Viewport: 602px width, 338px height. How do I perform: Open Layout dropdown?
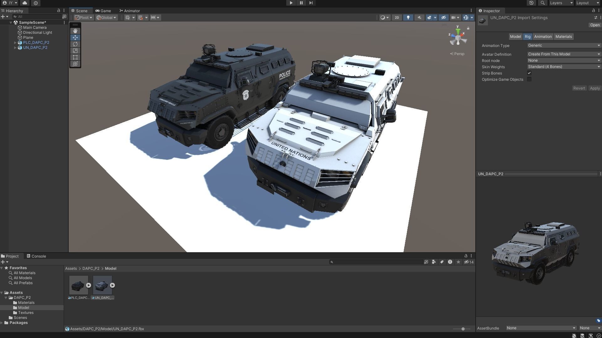[588, 3]
